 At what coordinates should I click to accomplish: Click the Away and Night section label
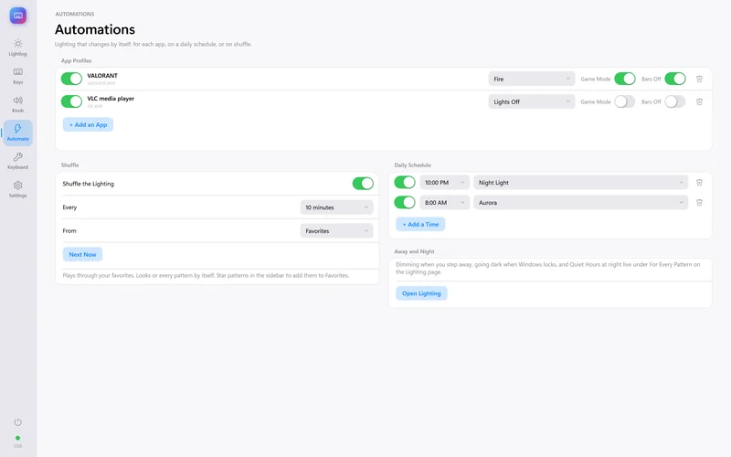click(x=415, y=251)
